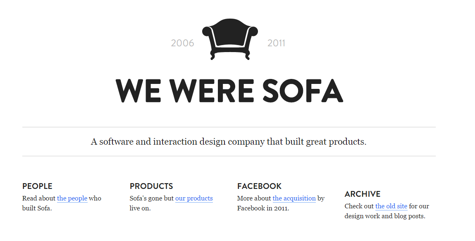Viewport: 475px width, 241px height.
Task: Click the "Facebook in 2011." text
Action: tap(263, 208)
